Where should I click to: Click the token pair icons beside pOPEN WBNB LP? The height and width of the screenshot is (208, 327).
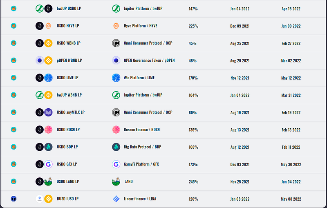pyautogui.click(x=44, y=60)
